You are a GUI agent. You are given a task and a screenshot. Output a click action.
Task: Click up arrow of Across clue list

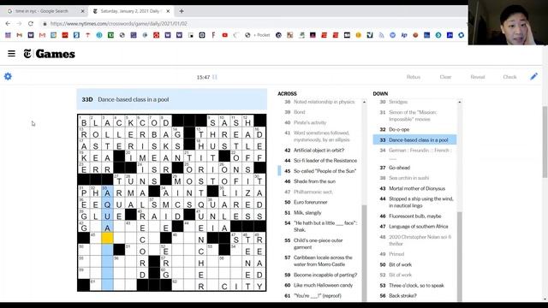364,102
